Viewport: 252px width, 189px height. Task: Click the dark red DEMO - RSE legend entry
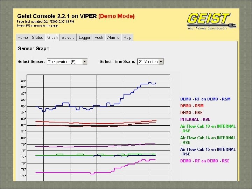[191, 112]
